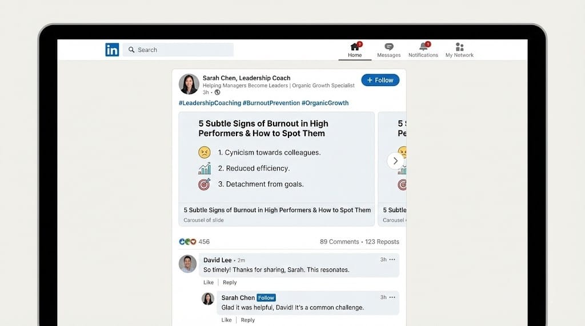Open David Lee's name link

[x=218, y=260]
